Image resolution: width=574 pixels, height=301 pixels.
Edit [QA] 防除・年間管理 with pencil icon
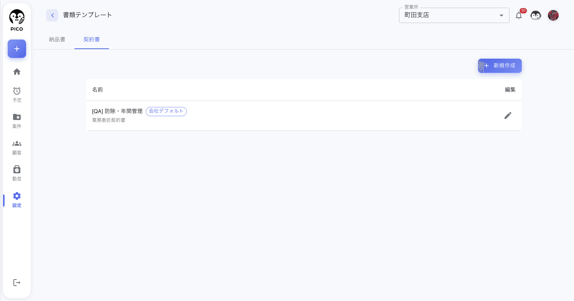508,115
